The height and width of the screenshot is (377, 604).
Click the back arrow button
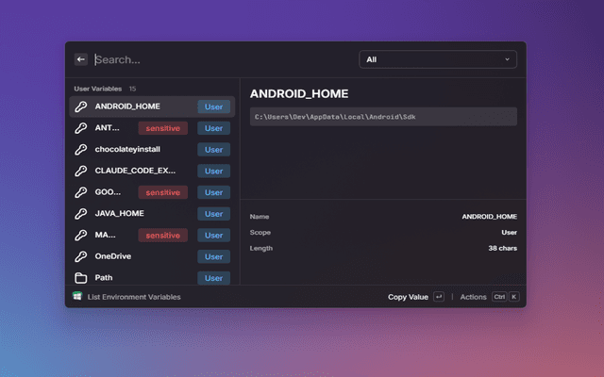click(80, 59)
